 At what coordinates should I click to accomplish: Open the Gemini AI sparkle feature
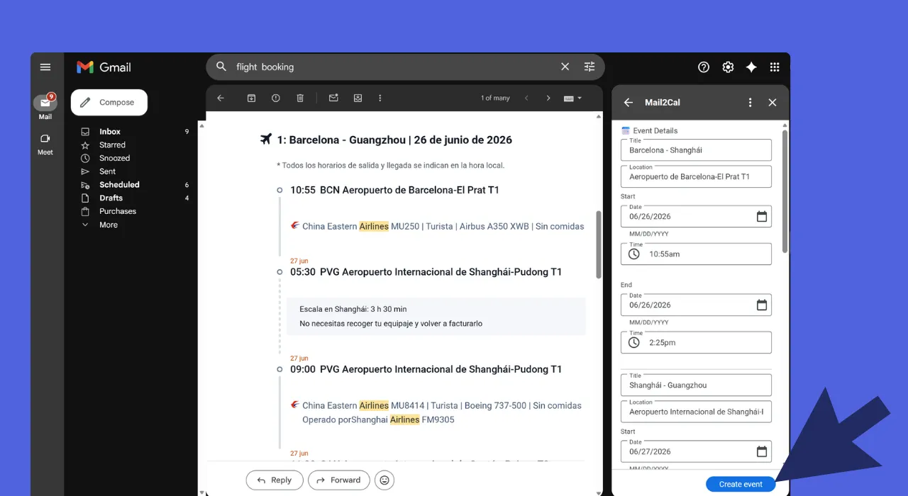(751, 67)
